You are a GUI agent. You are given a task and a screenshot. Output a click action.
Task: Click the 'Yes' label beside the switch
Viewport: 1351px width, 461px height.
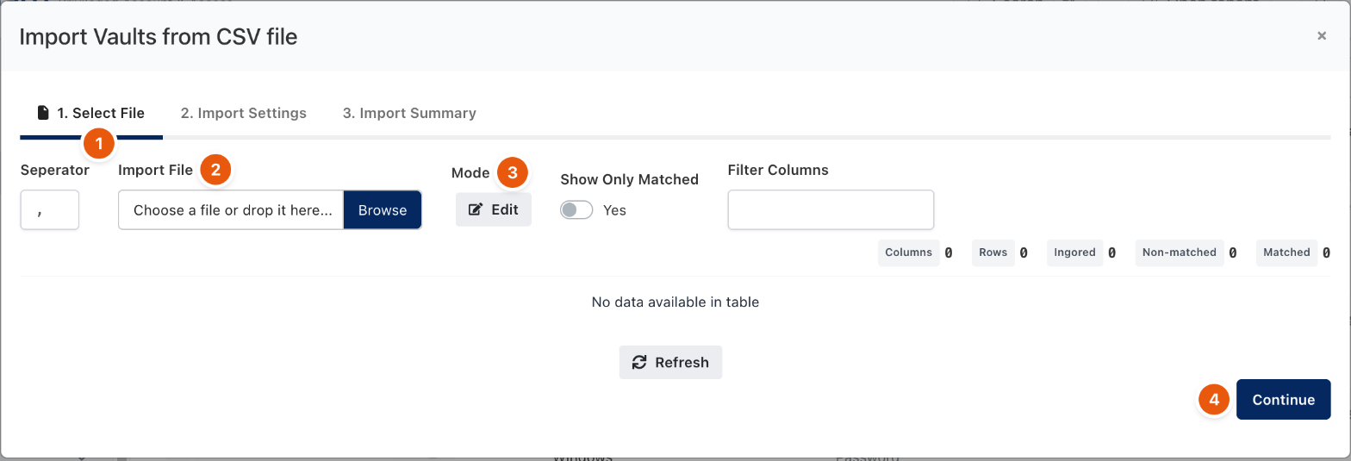[614, 210]
